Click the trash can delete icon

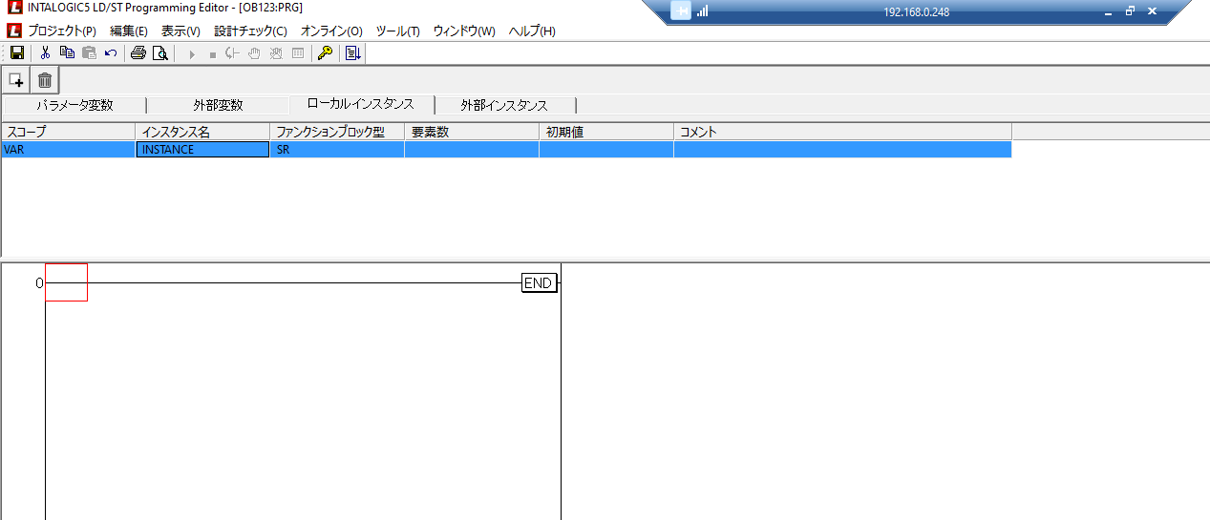(45, 80)
